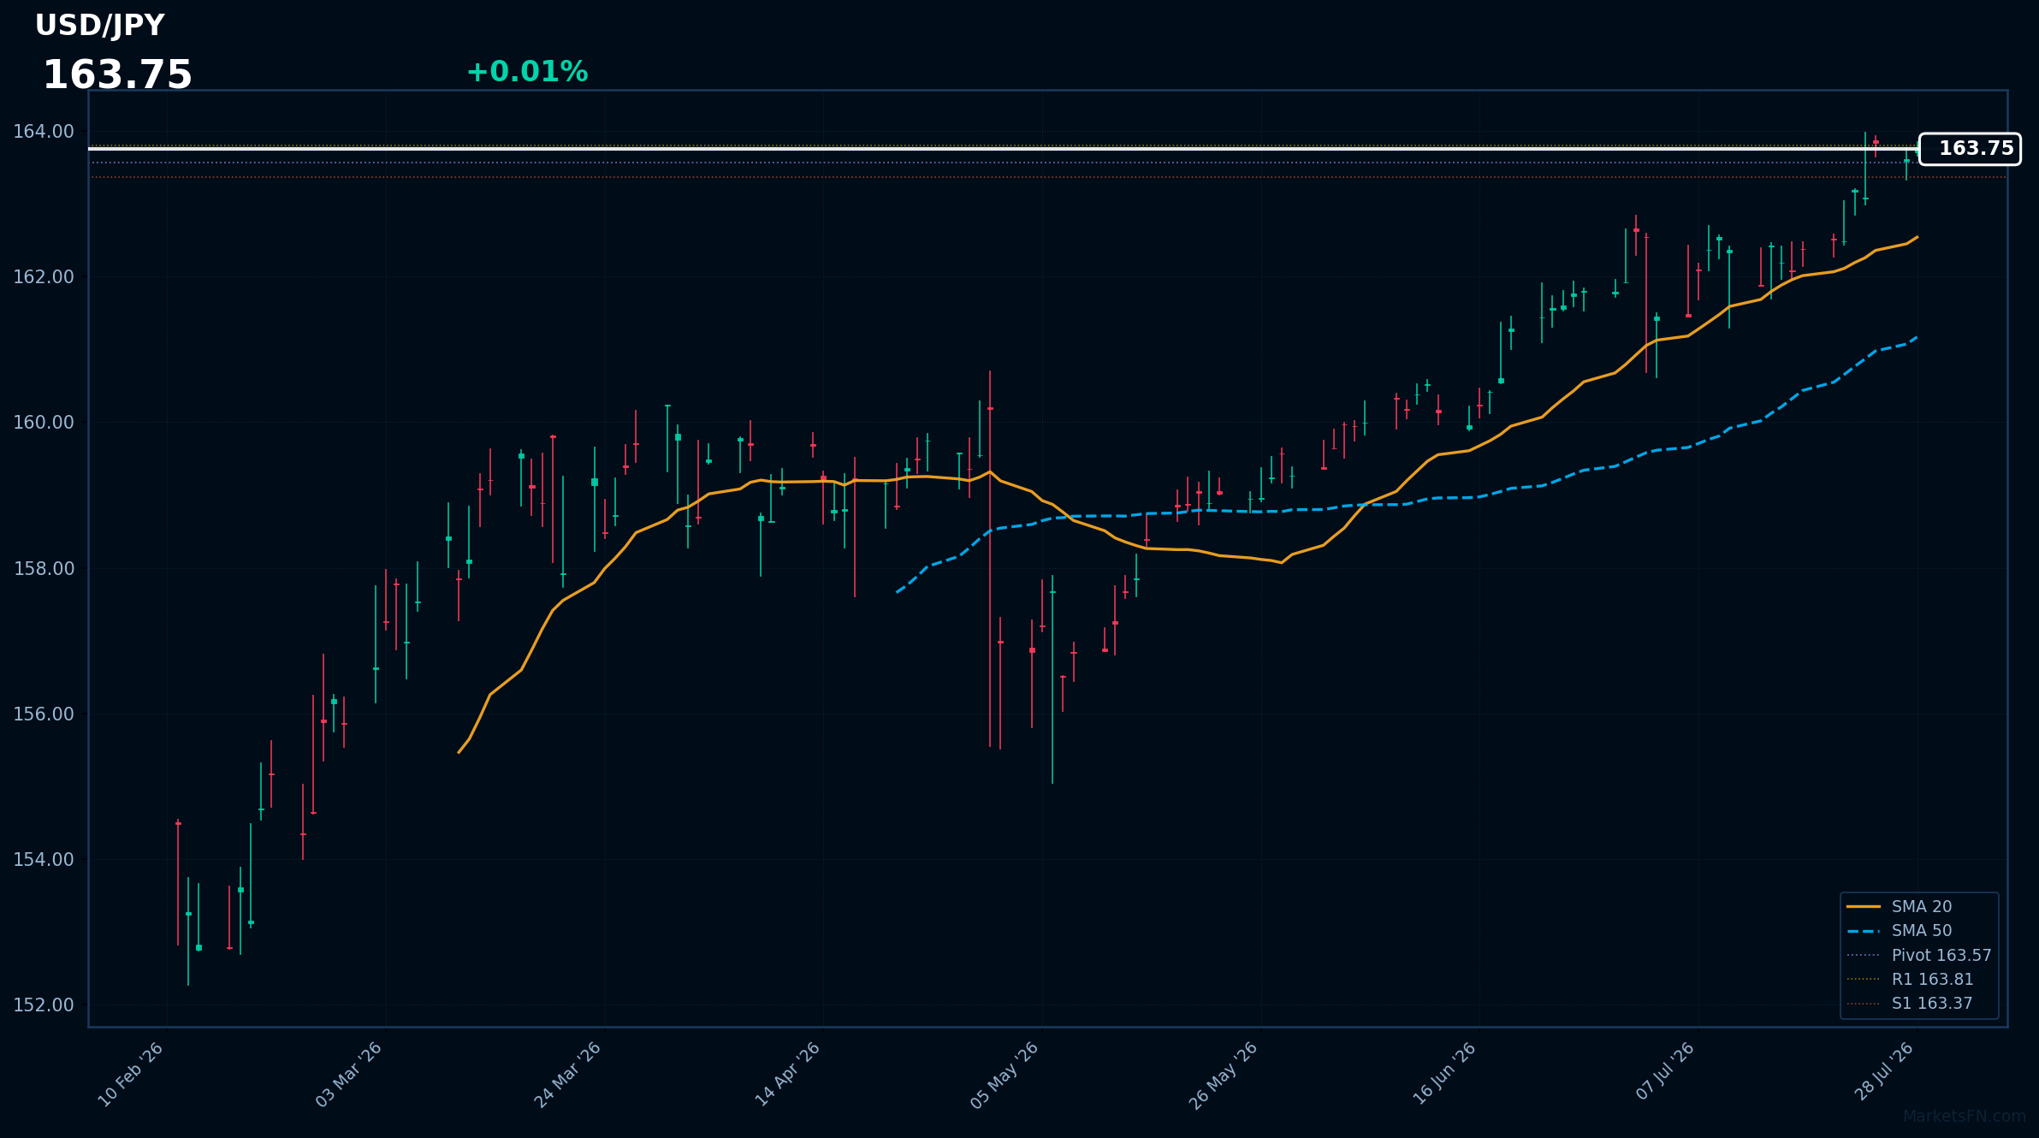Click the +0.01% change indicator
The width and height of the screenshot is (2039, 1138).
527,72
